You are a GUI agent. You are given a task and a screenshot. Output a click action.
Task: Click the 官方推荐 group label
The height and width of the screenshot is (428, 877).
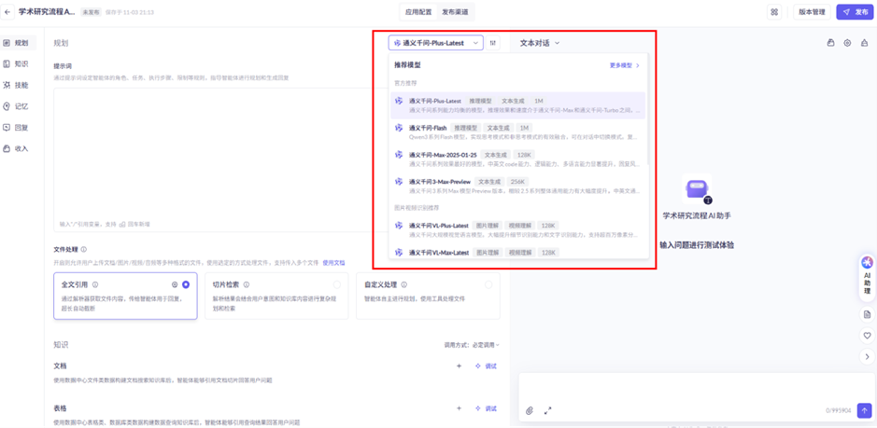pyautogui.click(x=405, y=83)
